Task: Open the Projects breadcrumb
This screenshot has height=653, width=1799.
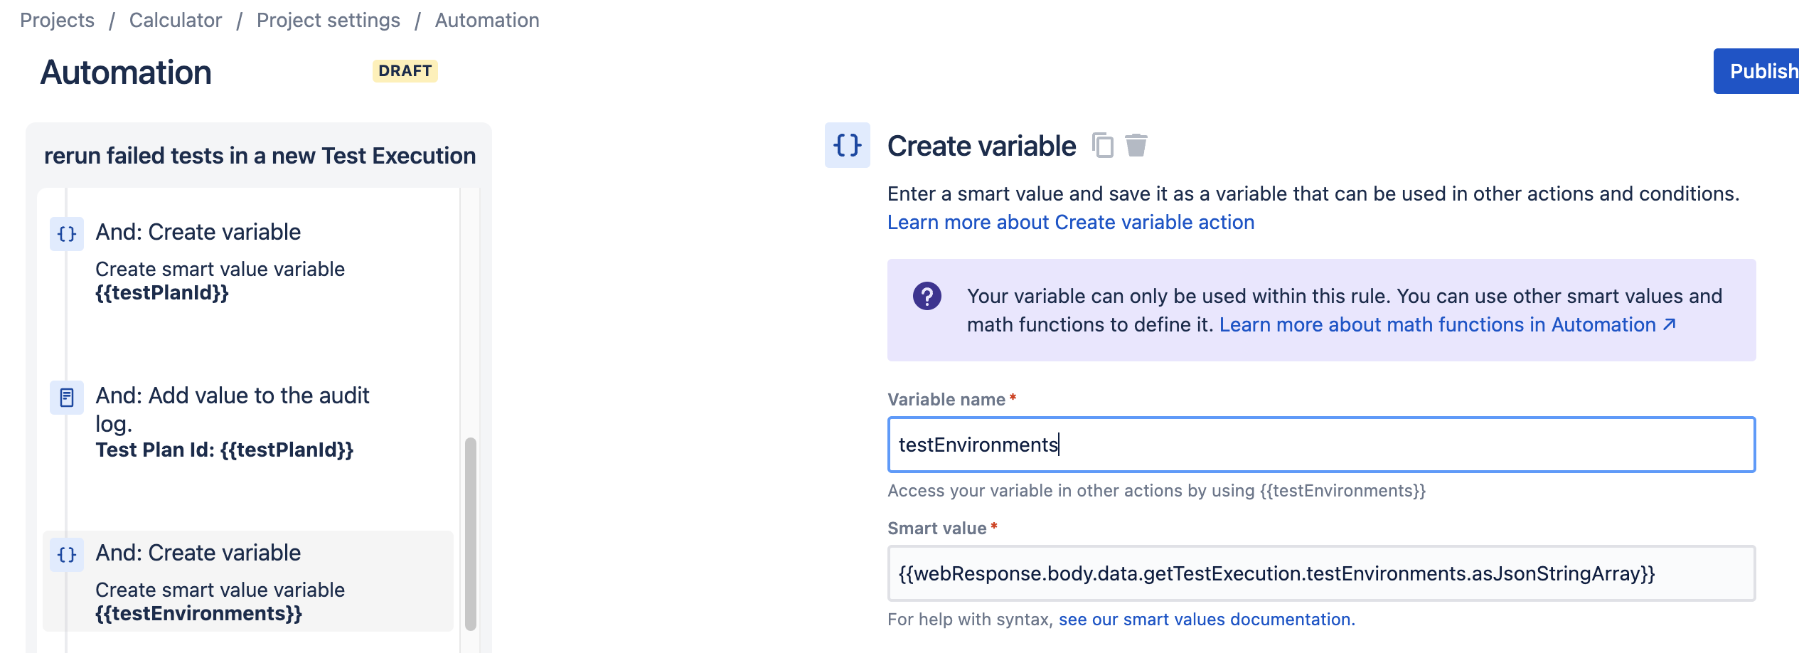Action: pos(57,20)
